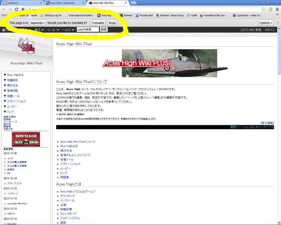The width and height of the screenshot is (281, 225).
Task: Select the Aces High Wiki Plus! tab
Action: click(108, 3)
